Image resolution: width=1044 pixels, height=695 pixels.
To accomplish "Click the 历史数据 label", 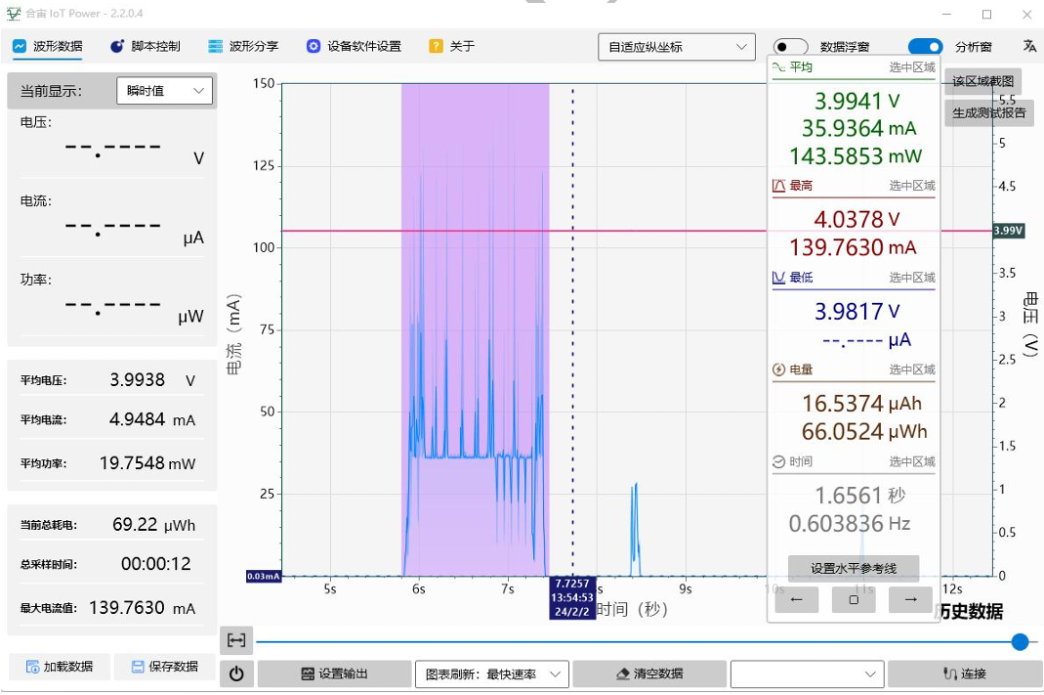I will 971,611.
